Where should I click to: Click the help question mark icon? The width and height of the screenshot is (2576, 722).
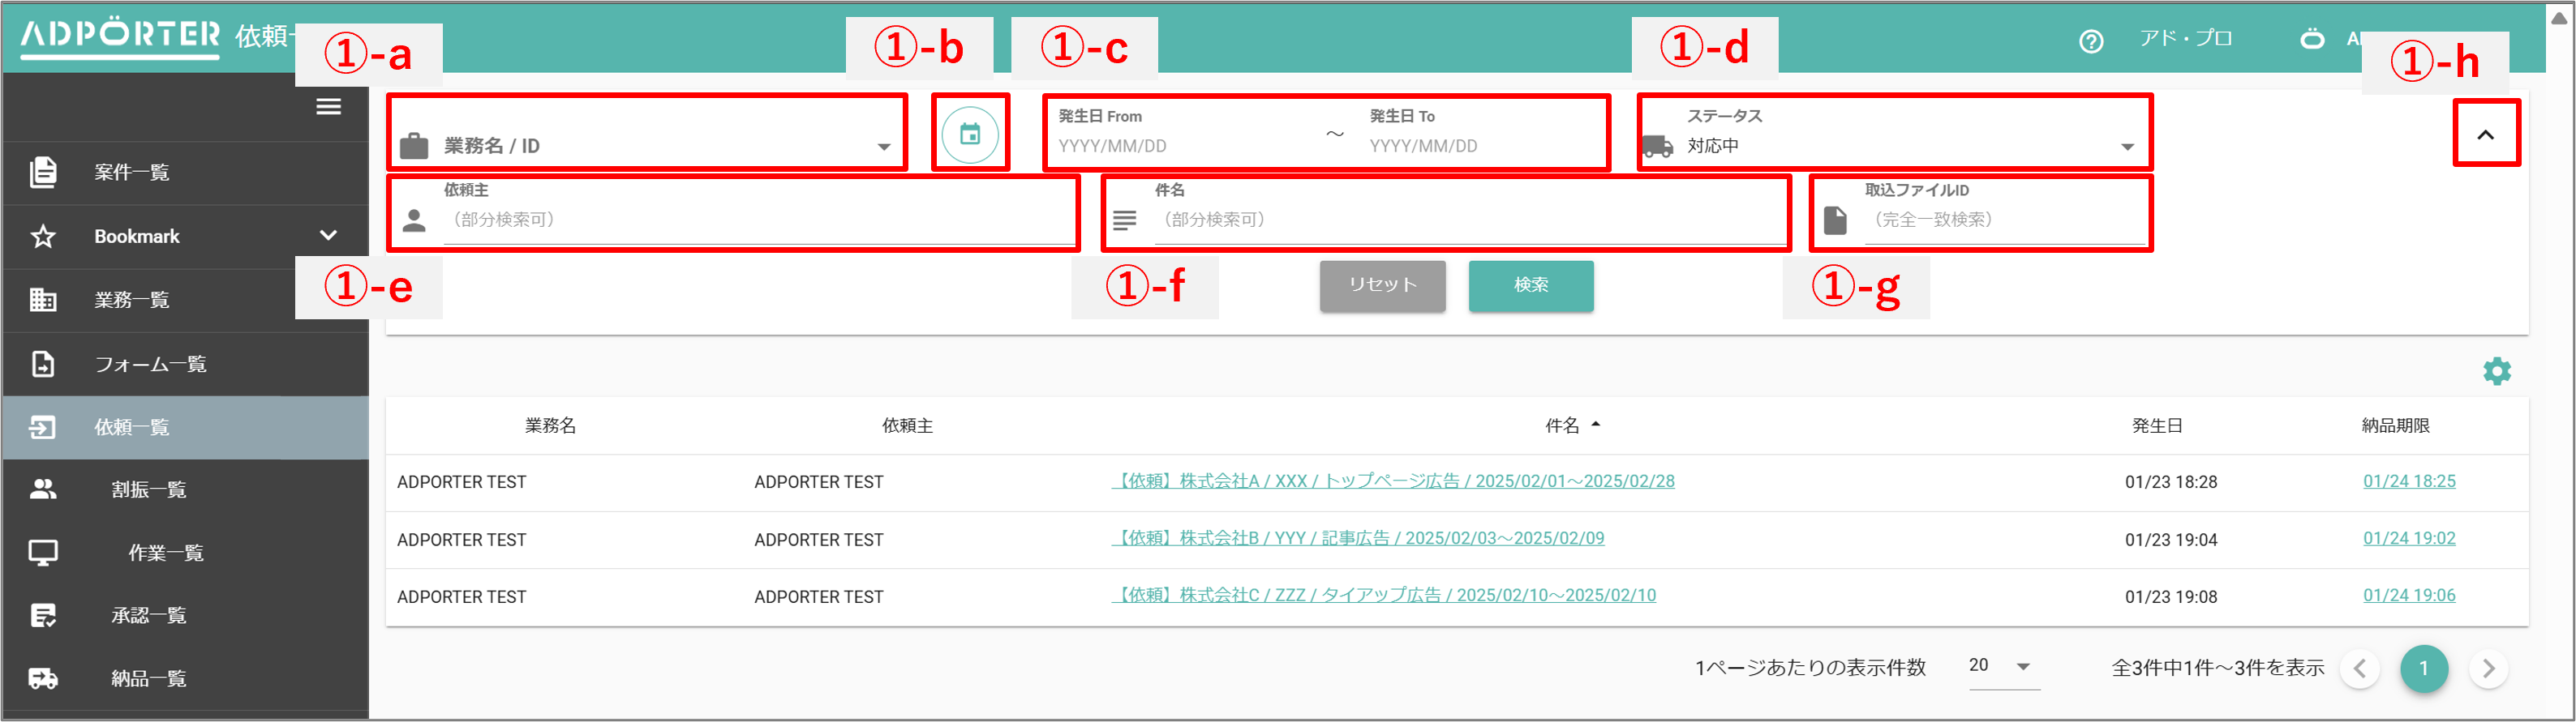point(2091,41)
